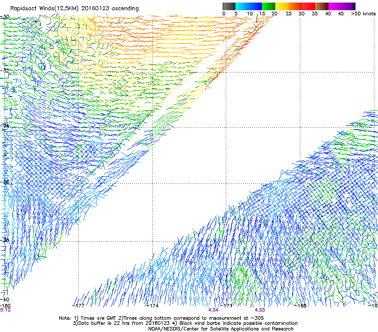Click the '35' legend label
Image resolution: width=378 pixels, height=332 pixels.
(x=315, y=14)
